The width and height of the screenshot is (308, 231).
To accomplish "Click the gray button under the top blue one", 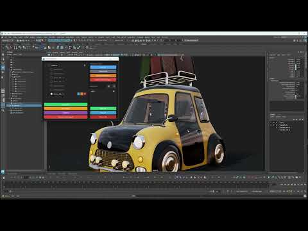I will (103, 71).
